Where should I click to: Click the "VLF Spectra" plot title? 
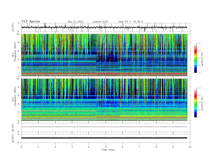31,21
